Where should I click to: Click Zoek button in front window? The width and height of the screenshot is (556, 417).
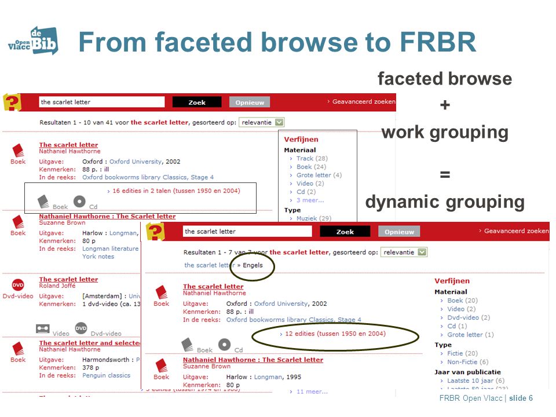(345, 232)
